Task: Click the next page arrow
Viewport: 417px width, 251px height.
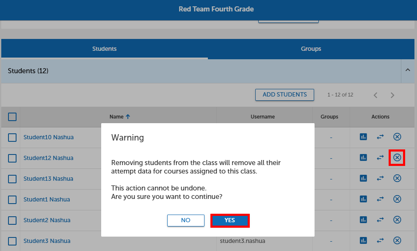Action: tap(392, 95)
